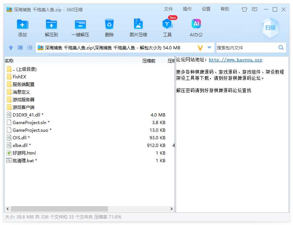Click the 13.0 KB size cell
Viewport: 293px width, 225px height.
(157, 130)
